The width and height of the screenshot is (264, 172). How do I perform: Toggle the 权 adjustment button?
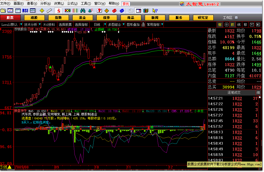pos(233,25)
